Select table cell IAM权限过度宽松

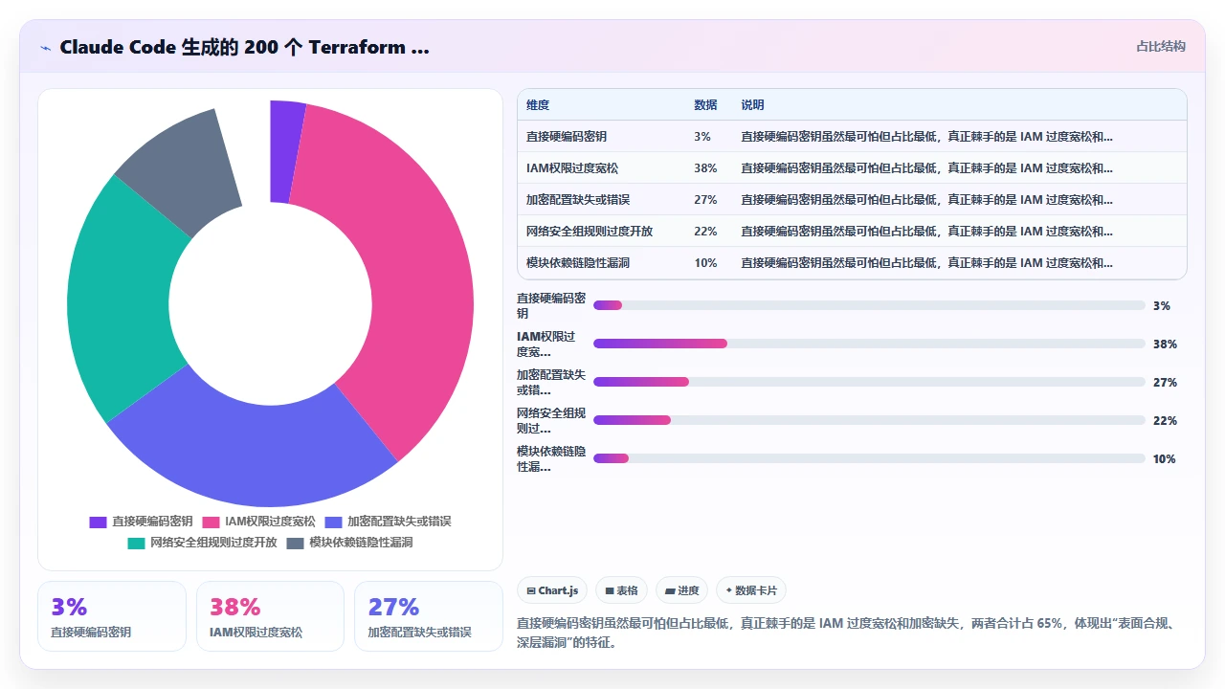point(572,168)
